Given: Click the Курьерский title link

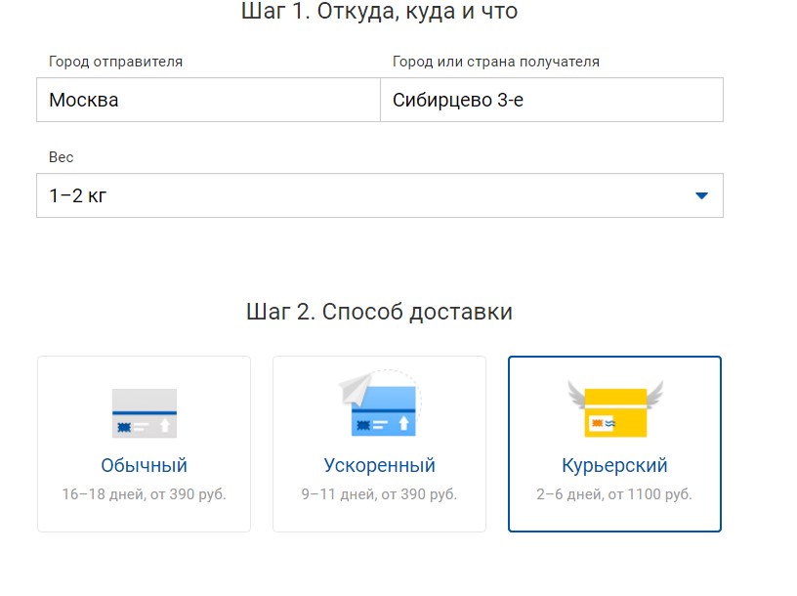Looking at the screenshot, I should [x=614, y=465].
